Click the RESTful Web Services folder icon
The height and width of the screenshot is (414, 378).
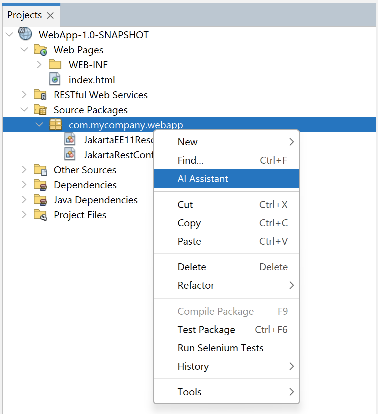point(40,95)
